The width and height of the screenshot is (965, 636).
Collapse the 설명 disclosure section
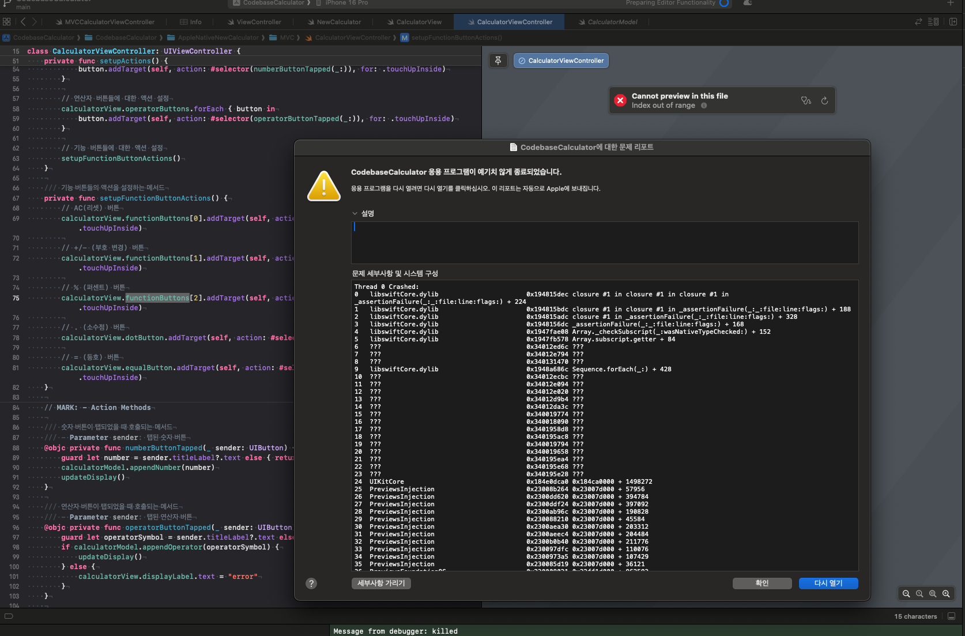point(355,213)
